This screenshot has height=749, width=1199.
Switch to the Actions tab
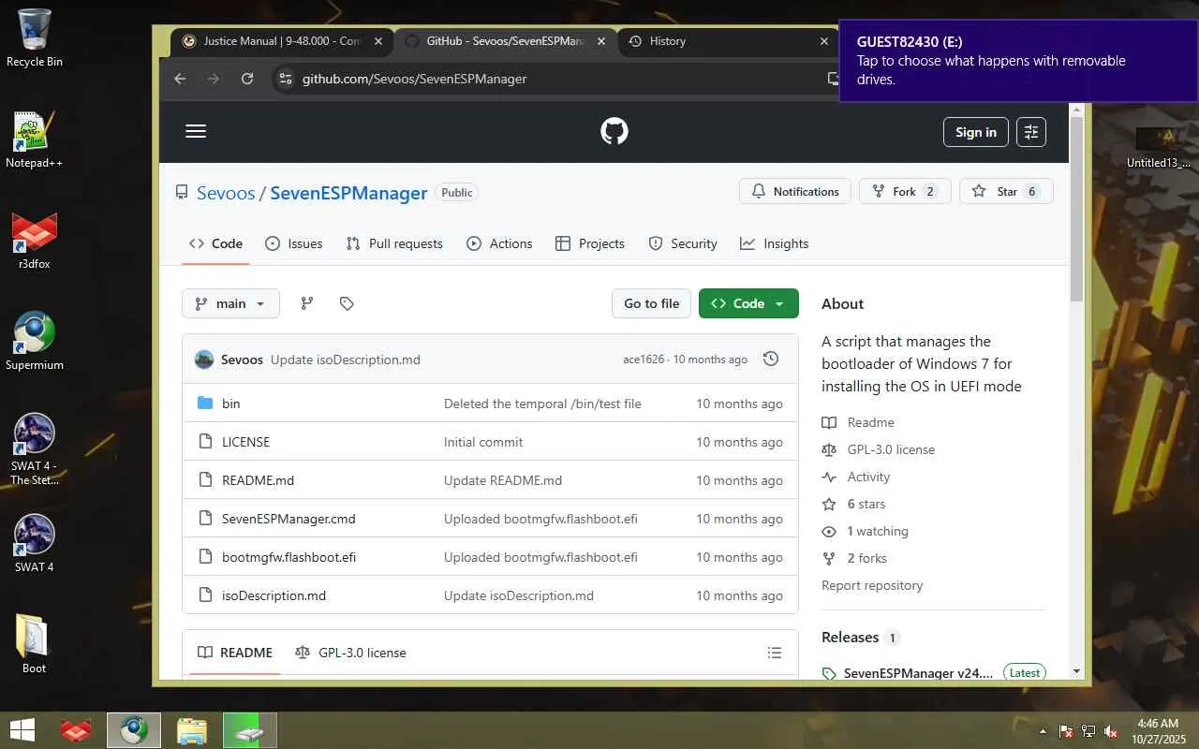click(499, 243)
